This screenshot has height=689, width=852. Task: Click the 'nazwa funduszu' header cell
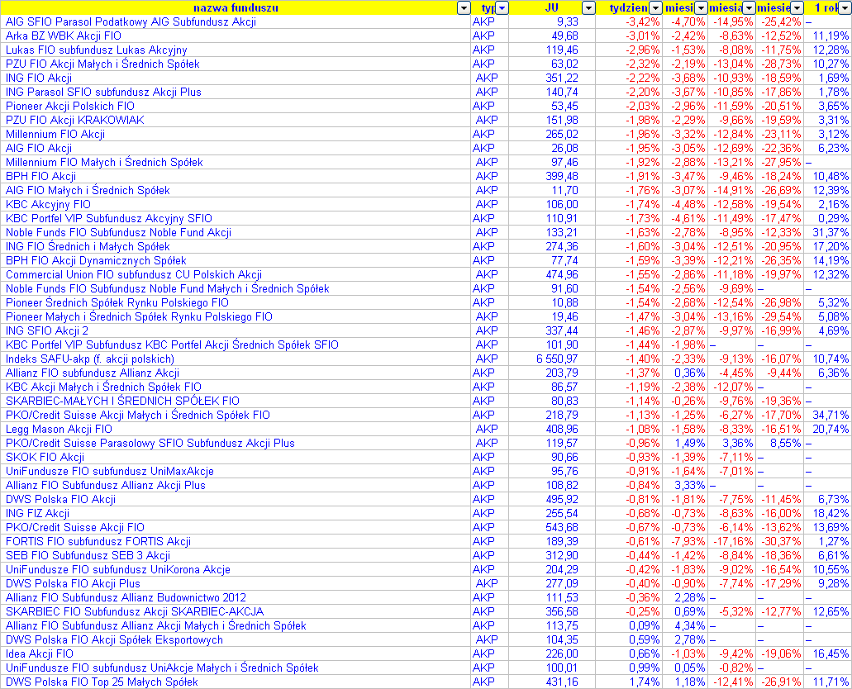(236, 7)
